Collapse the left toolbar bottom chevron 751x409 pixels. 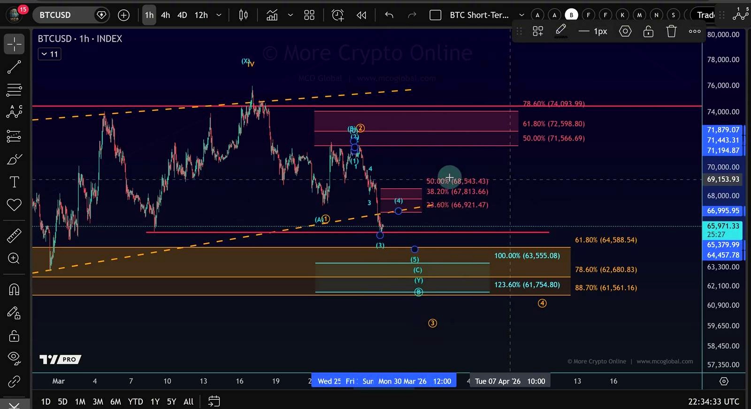[14, 405]
